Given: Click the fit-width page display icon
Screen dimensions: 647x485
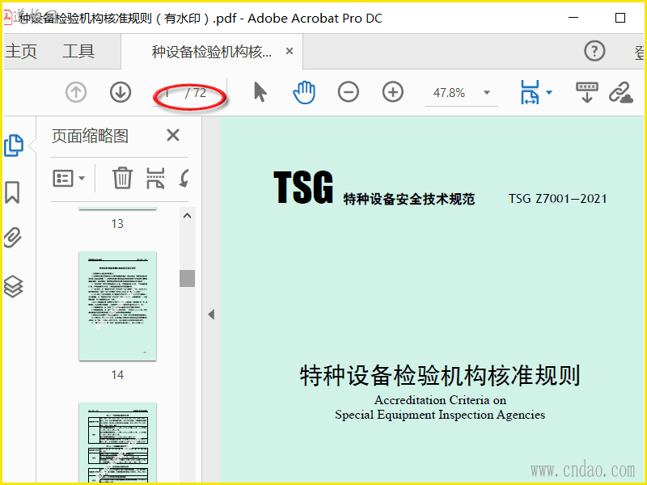Looking at the screenshot, I should pyautogui.click(x=530, y=92).
